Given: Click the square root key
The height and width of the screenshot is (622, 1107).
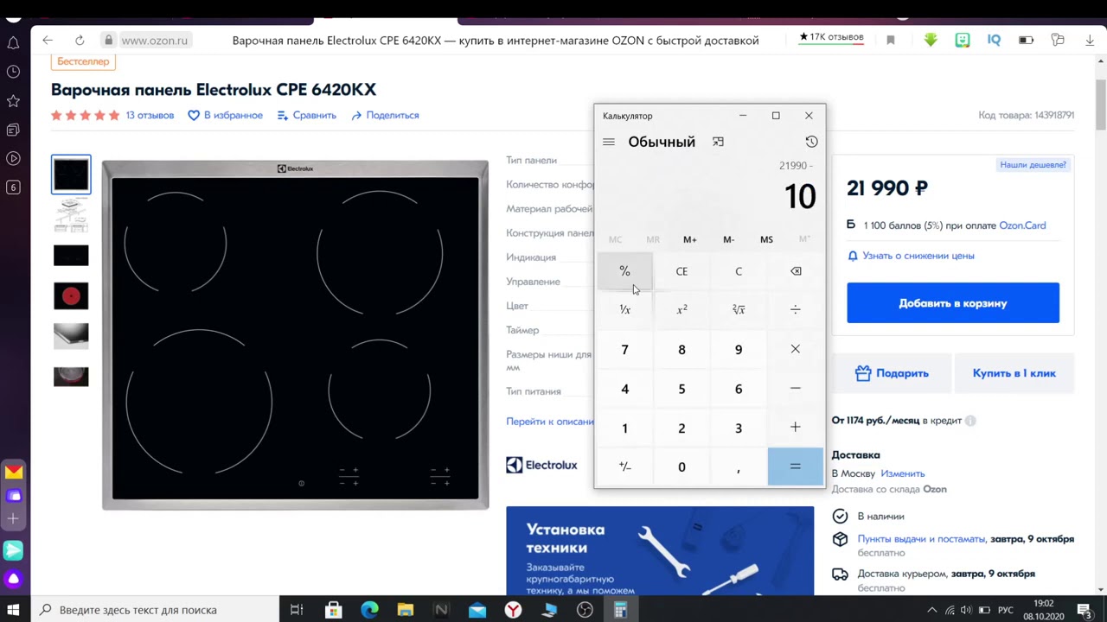Looking at the screenshot, I should (x=739, y=309).
